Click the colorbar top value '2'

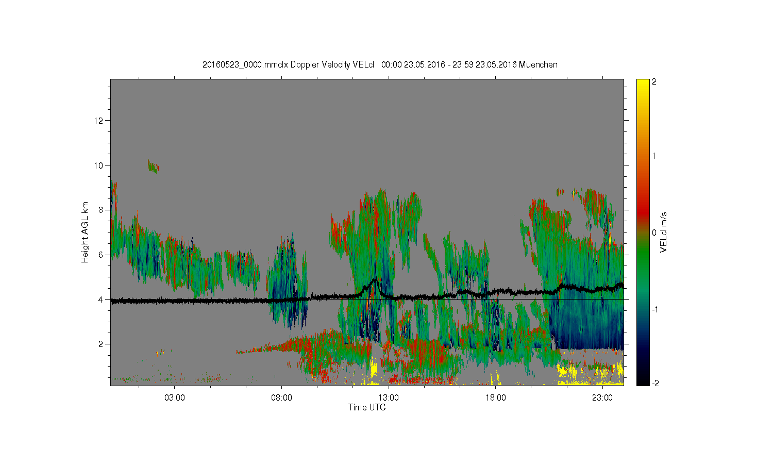(654, 82)
